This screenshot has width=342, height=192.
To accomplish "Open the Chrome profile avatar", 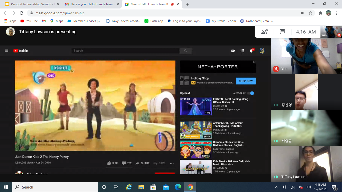I will click(x=328, y=13).
